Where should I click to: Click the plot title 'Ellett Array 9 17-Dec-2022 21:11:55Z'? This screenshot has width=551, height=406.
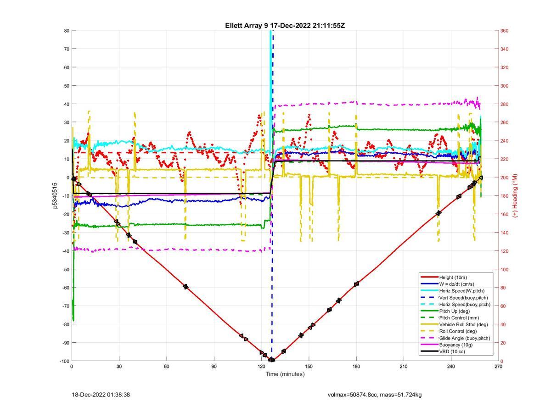(285, 26)
